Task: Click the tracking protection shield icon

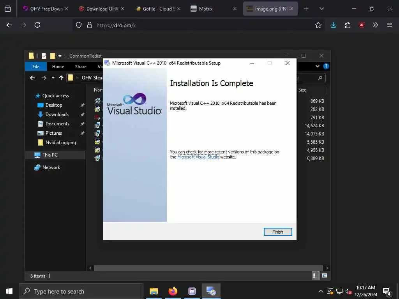Action: 79,25
